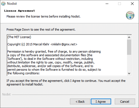Click the Nodist installer logo in header
The width and height of the screenshot is (139, 108).
[130, 15]
